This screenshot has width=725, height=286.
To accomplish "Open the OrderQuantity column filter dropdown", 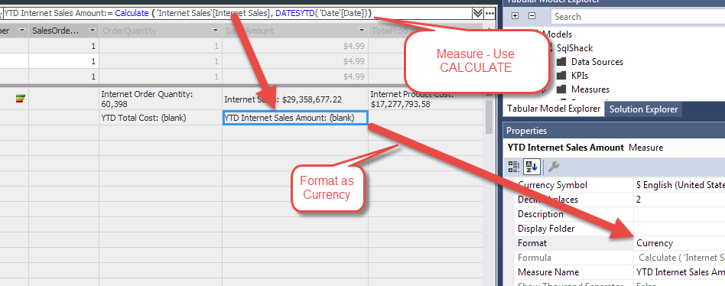I will (x=216, y=31).
